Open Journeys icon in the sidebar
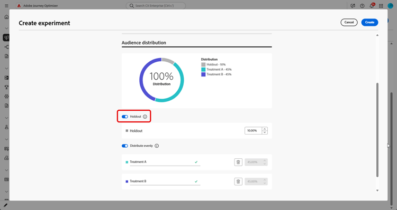The width and height of the screenshot is (397, 210). pos(6,47)
